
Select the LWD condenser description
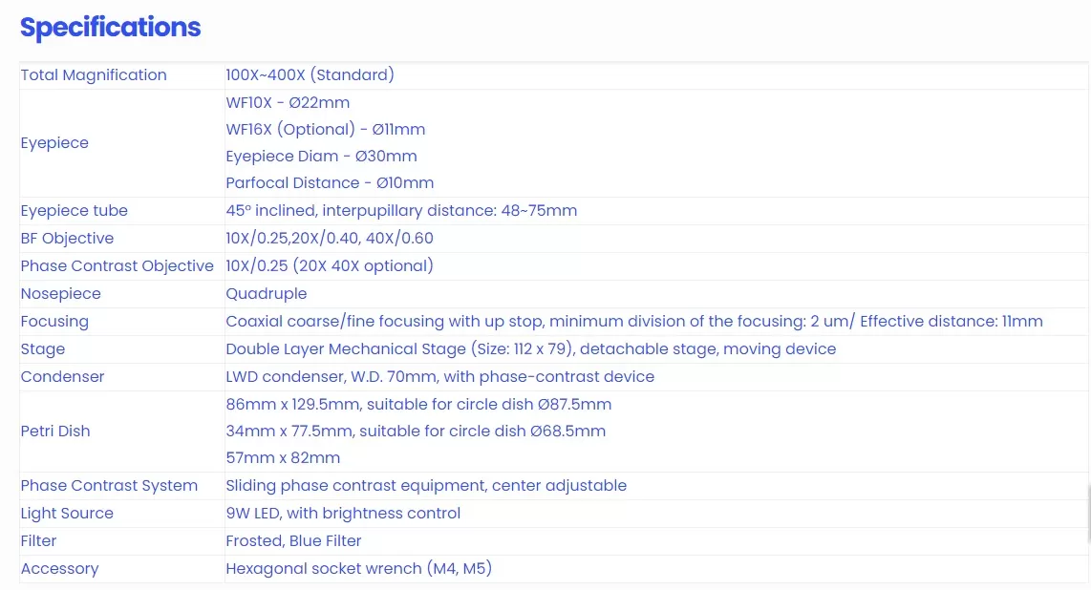[439, 377]
